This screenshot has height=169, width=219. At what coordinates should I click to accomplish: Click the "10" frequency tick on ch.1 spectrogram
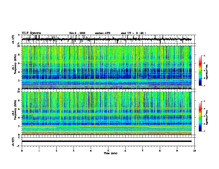19,46
